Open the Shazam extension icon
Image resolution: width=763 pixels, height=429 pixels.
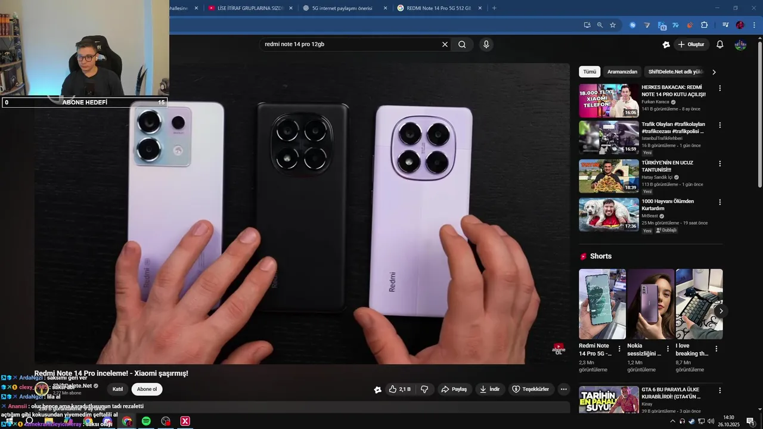pyautogui.click(x=633, y=25)
